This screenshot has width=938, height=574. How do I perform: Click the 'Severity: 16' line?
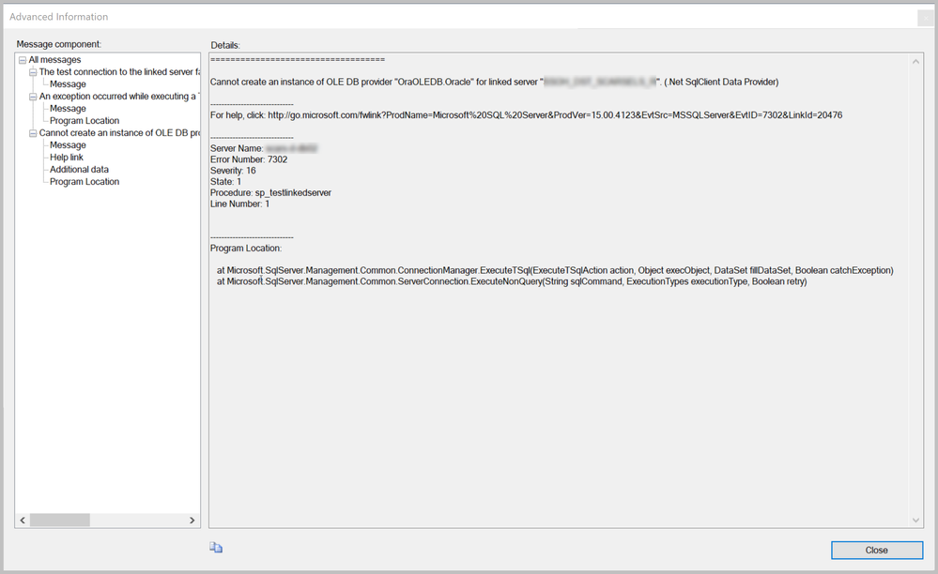(233, 171)
